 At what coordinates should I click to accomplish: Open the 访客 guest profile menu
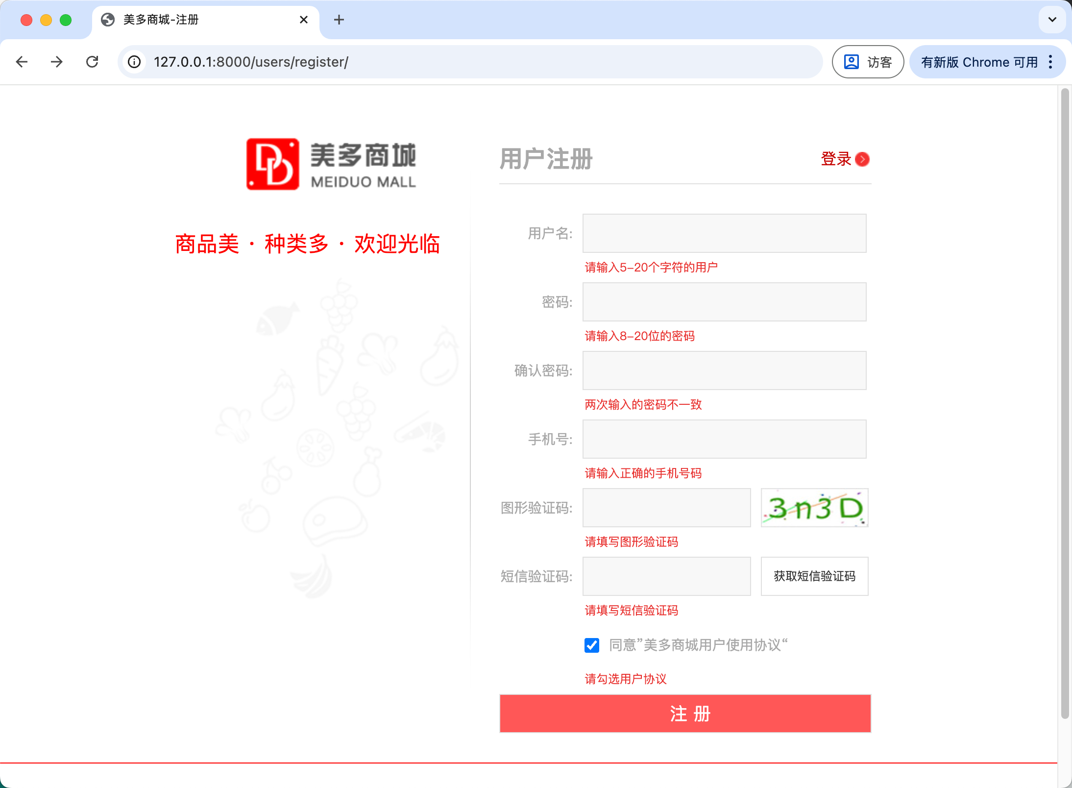[868, 62]
